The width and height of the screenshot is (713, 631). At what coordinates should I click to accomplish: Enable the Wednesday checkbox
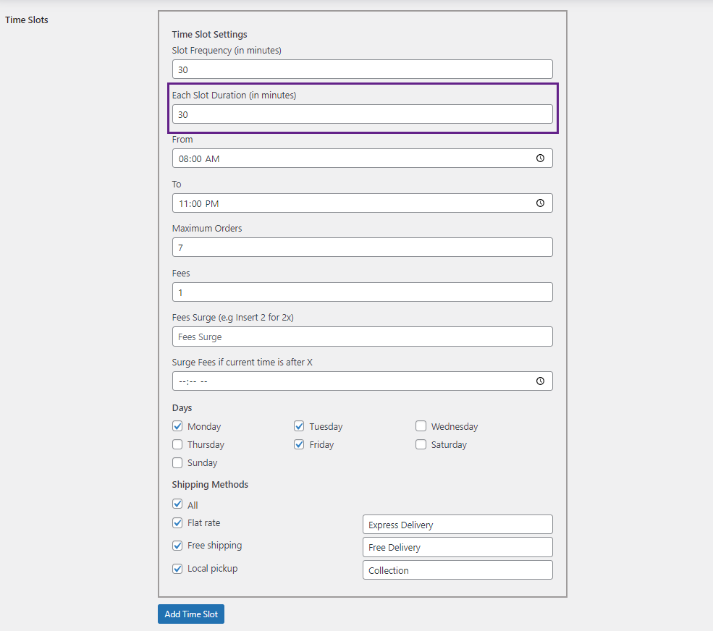coord(421,426)
